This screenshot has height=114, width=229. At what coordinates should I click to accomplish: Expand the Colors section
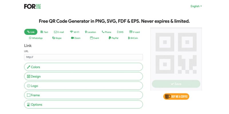(83, 67)
